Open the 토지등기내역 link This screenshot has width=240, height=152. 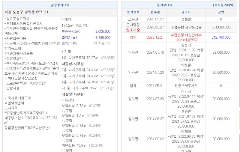click(224, 5)
